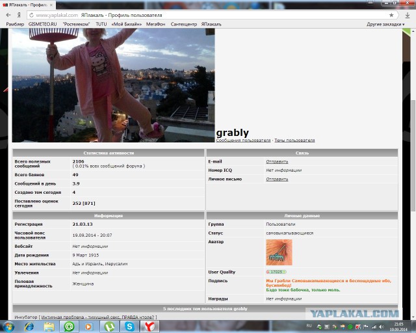Open the Сантехцентр bookmark

[184, 24]
